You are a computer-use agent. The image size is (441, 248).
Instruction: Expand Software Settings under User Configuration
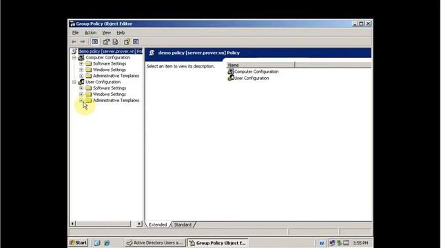point(81,88)
